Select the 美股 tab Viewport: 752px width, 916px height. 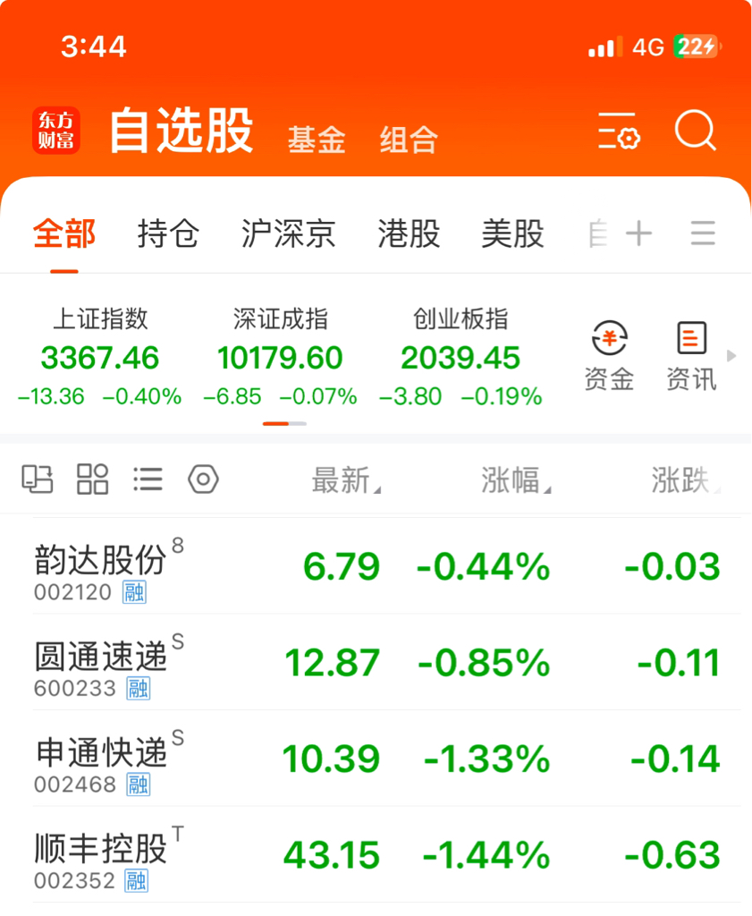512,233
